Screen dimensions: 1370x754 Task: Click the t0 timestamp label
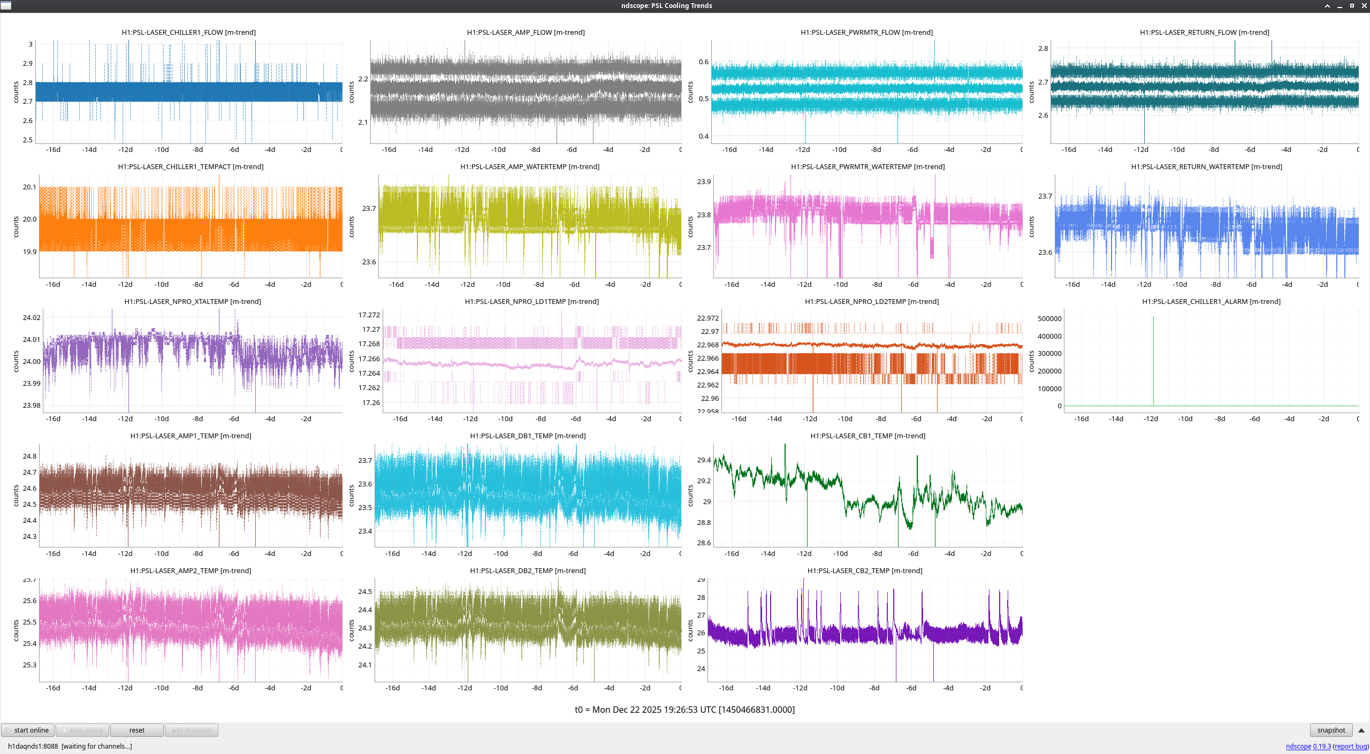coord(684,710)
